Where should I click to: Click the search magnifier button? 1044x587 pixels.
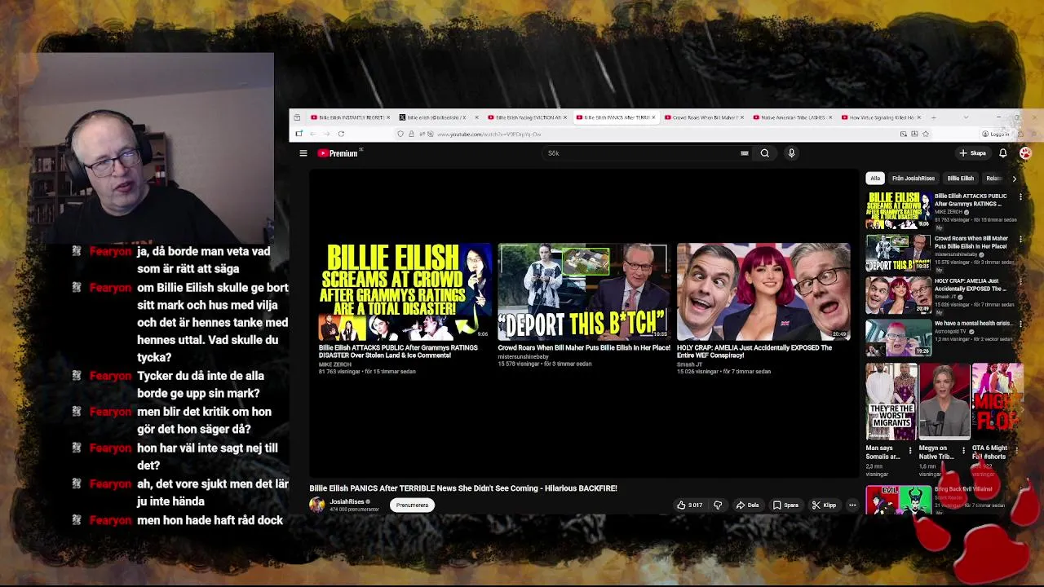click(x=764, y=153)
